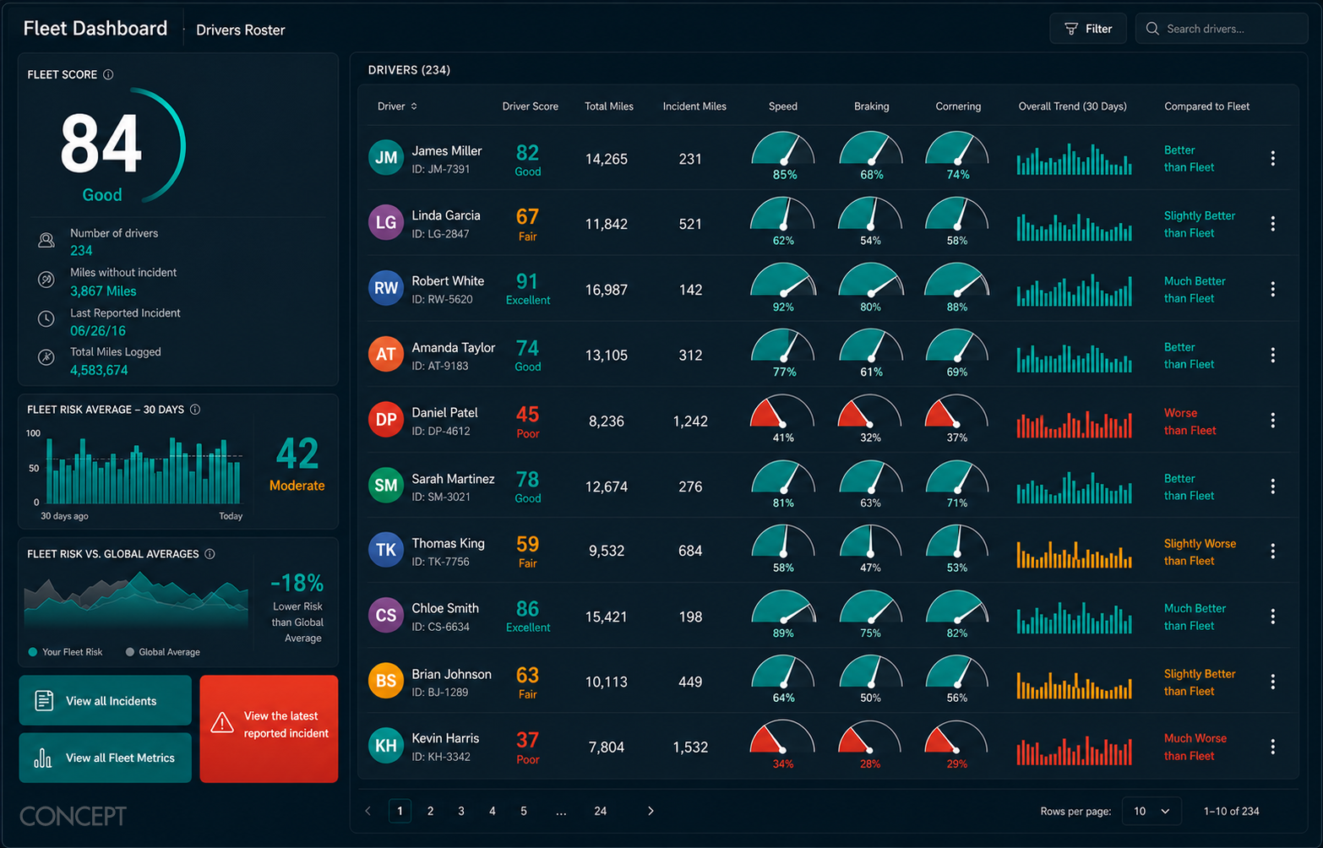Click the BS avatar for Brian Johnson
Screen dimensions: 1323x848
(386, 681)
